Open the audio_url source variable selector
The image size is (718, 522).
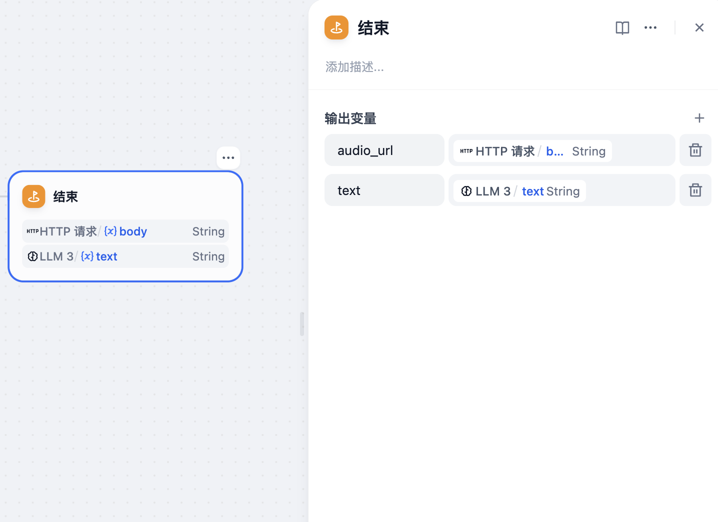click(x=561, y=150)
